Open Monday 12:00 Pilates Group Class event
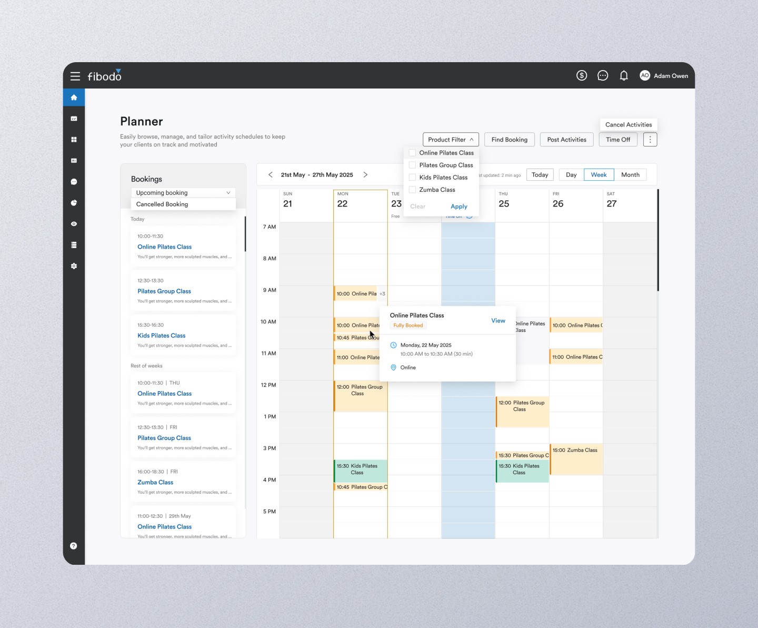Image resolution: width=758 pixels, height=628 pixels. (x=361, y=396)
